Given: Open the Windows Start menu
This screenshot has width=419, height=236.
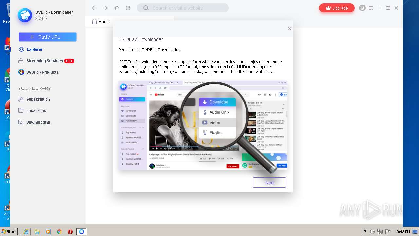Looking at the screenshot, I should coord(9,232).
